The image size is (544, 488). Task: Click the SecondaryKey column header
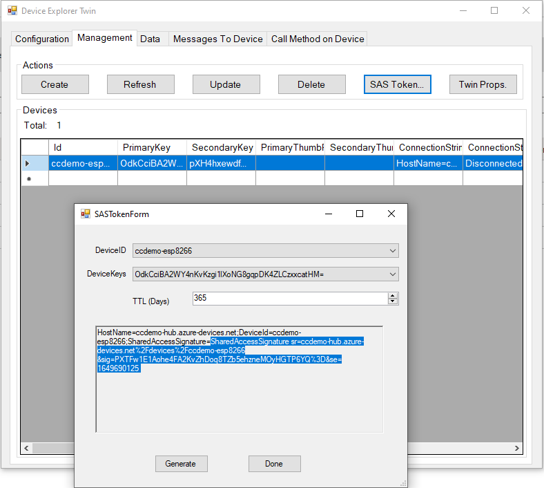pyautogui.click(x=221, y=148)
